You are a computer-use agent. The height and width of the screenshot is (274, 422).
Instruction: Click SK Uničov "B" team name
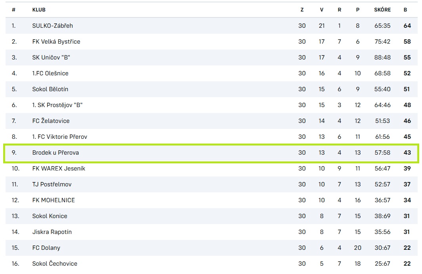coord(51,57)
